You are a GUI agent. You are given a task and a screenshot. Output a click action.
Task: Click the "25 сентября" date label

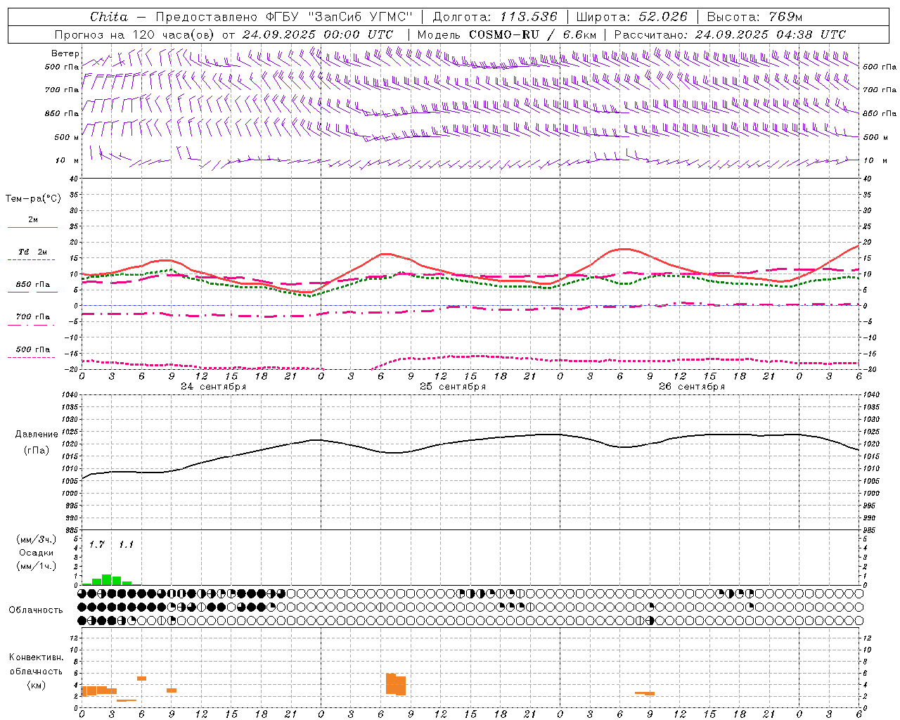453,387
